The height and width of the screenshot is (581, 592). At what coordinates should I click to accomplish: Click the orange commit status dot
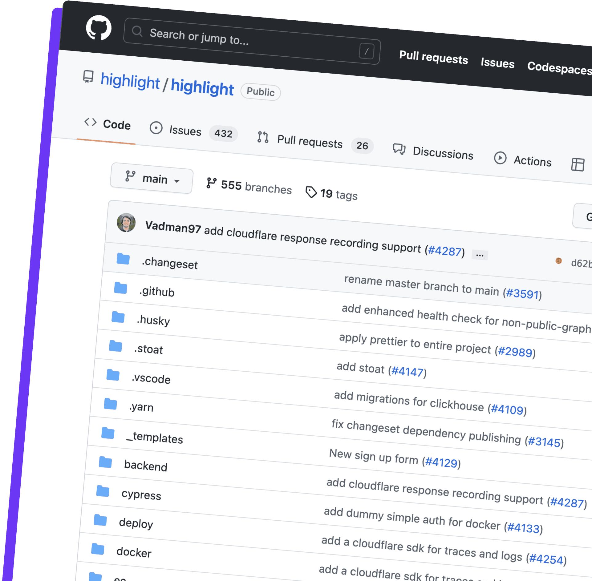(558, 261)
